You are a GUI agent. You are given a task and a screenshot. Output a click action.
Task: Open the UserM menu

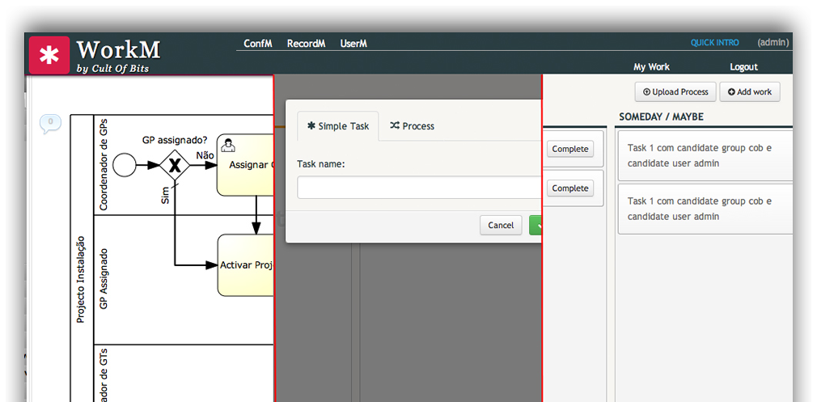[353, 44]
